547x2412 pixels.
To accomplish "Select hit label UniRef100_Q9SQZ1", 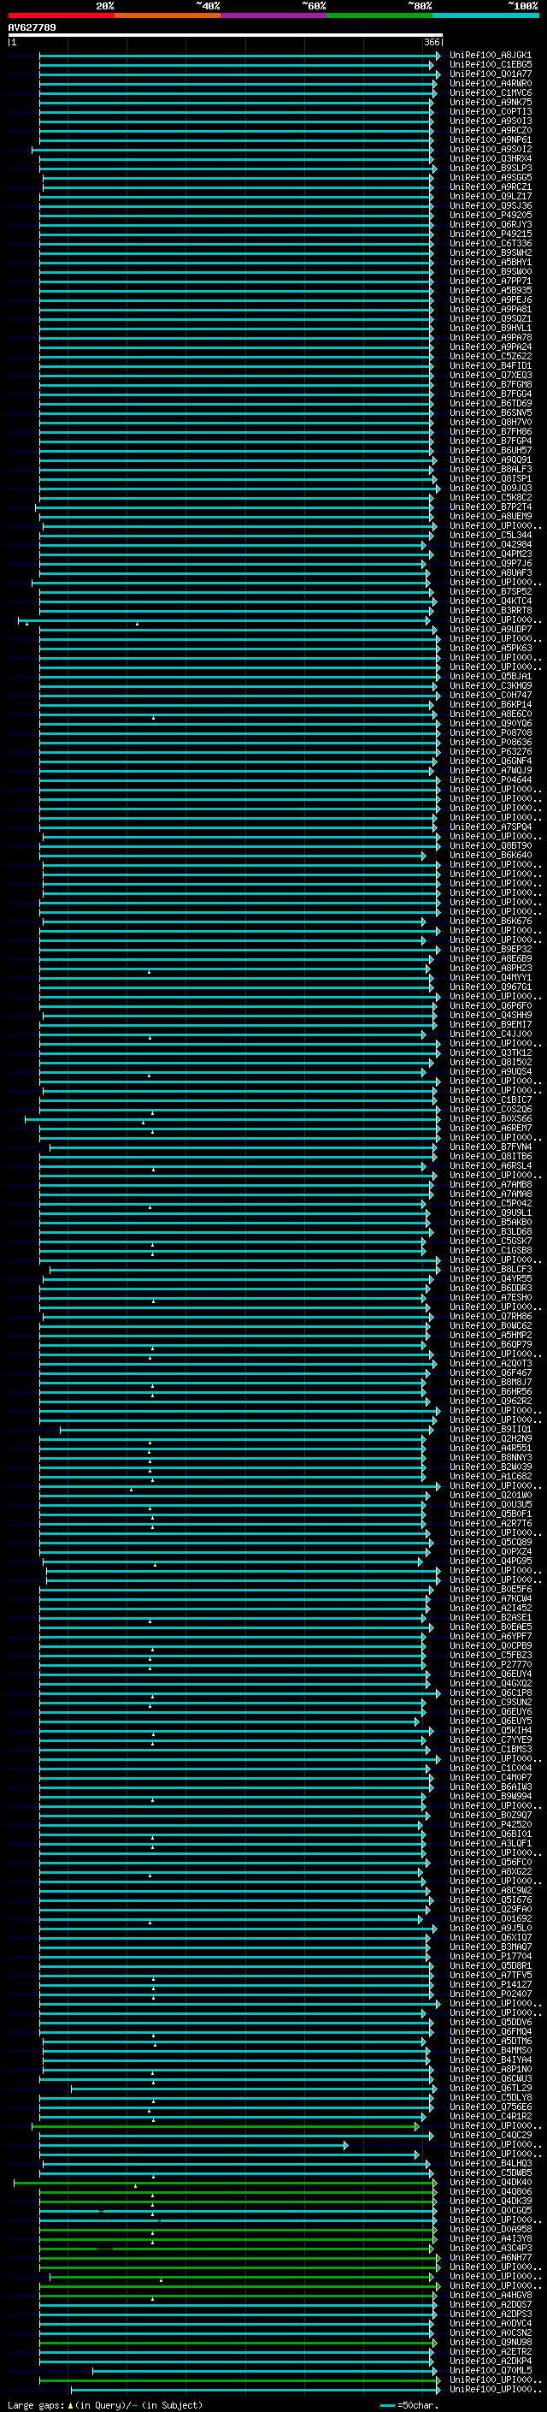I will (x=491, y=319).
